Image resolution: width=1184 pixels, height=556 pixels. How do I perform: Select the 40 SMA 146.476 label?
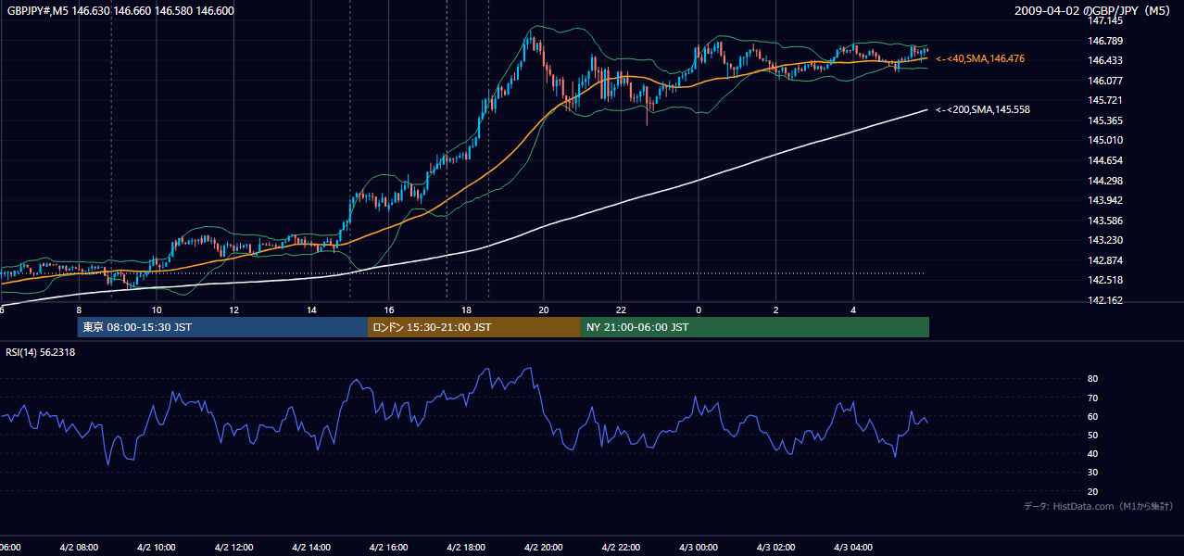tap(979, 58)
